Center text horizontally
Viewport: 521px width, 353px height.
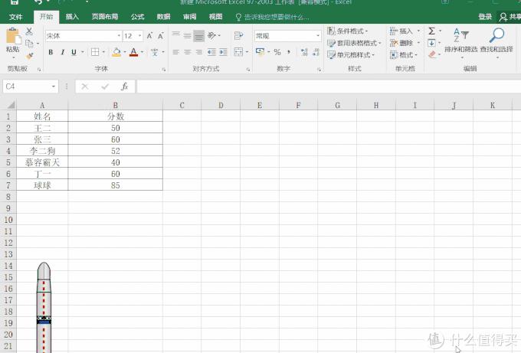click(x=188, y=52)
